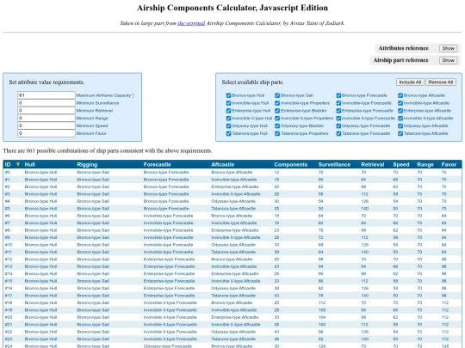
Task: Focus the Maximum Airframe Capacity input
Action: [x=46, y=95]
